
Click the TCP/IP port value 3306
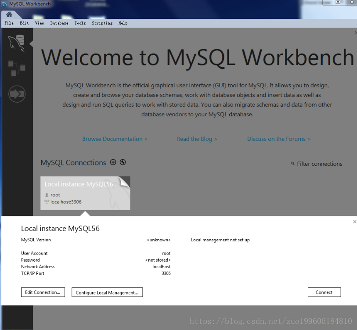(x=166, y=273)
